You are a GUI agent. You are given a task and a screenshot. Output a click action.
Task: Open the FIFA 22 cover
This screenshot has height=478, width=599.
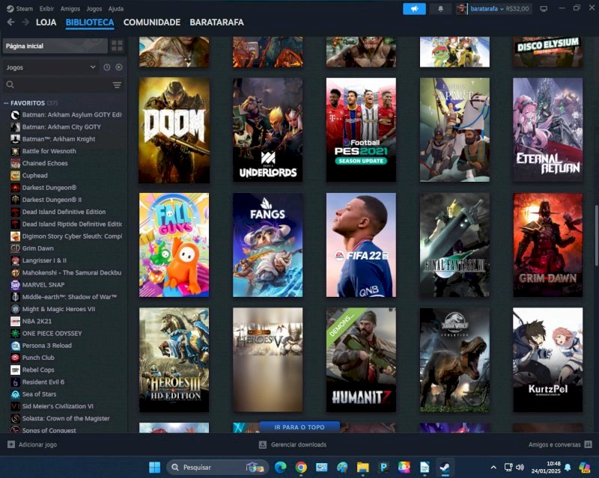point(361,245)
